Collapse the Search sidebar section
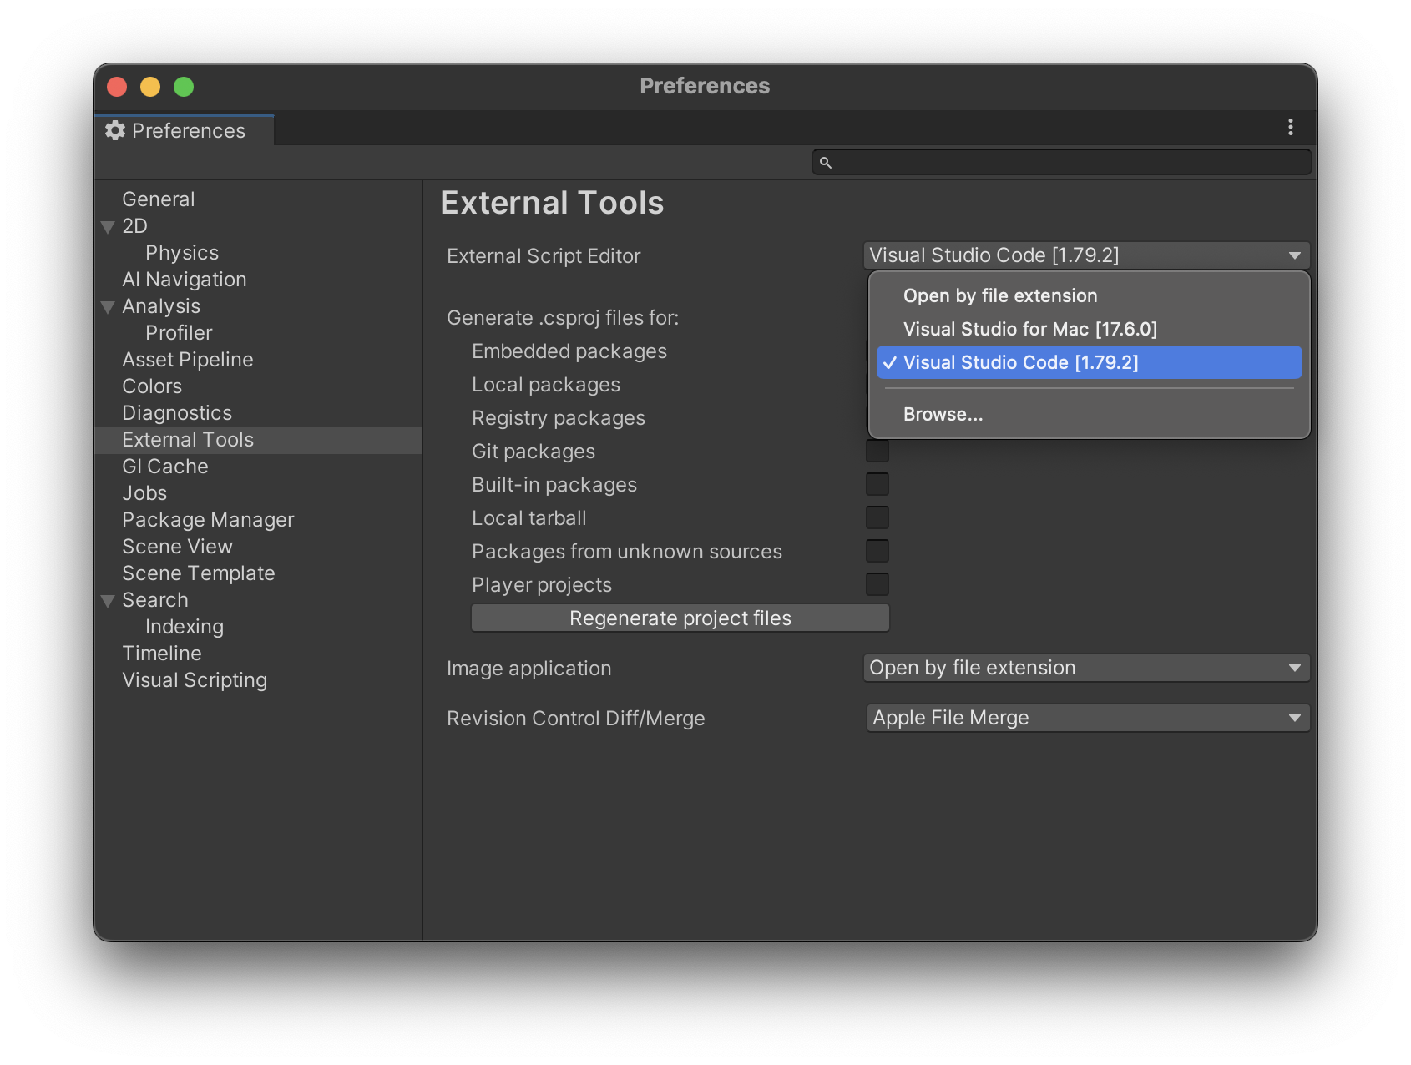1411x1065 pixels. [107, 600]
